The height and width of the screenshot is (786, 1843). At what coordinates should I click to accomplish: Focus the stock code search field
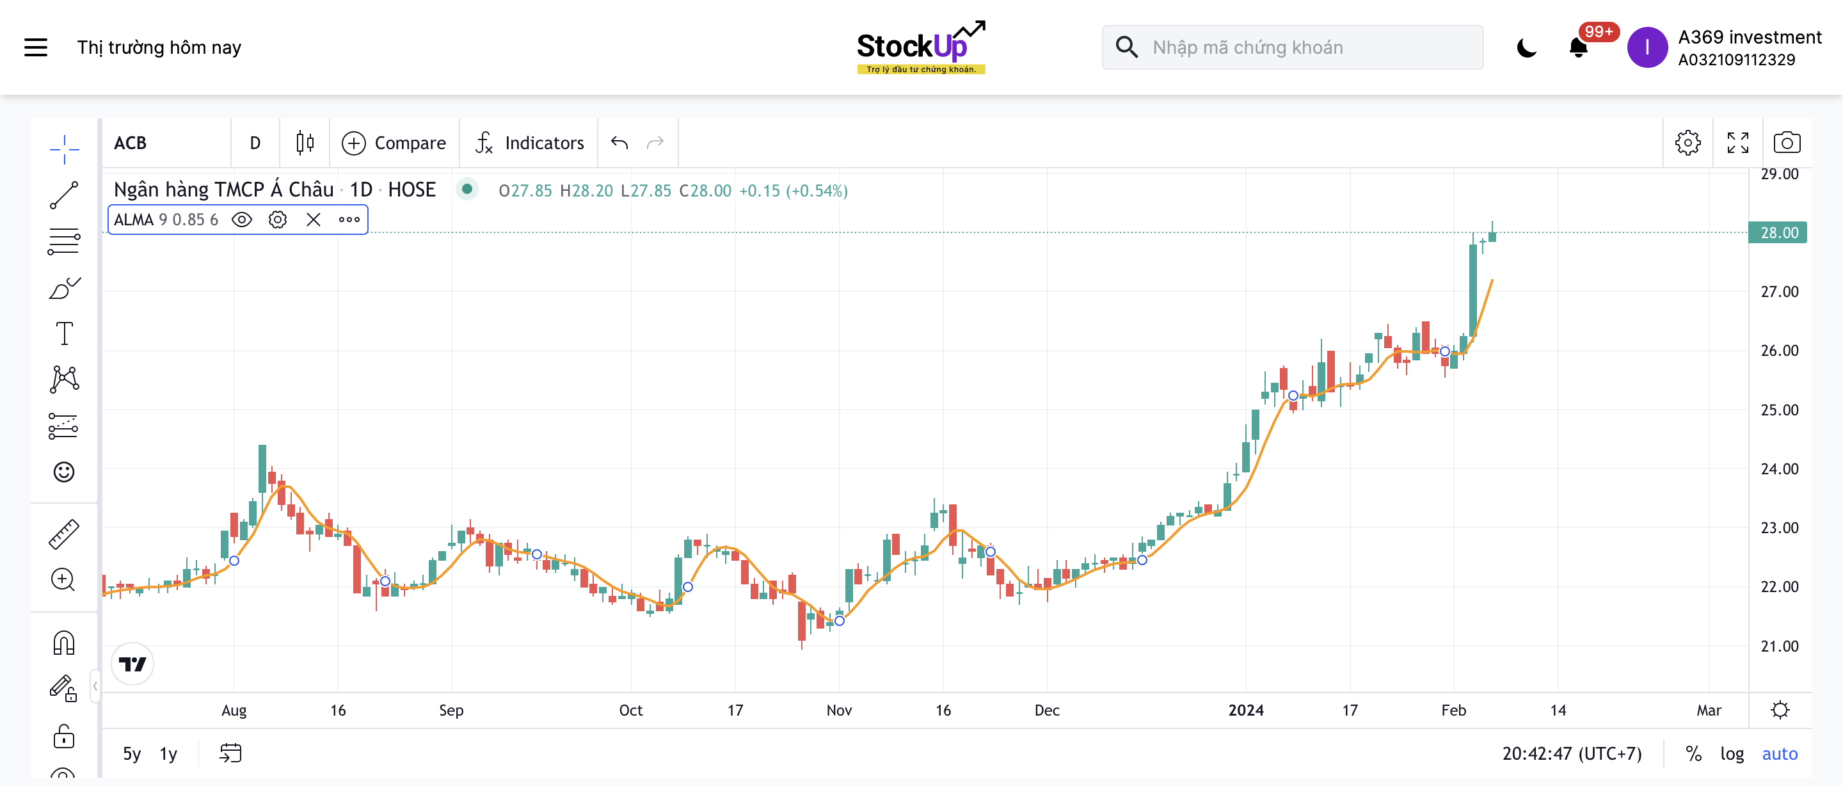coord(1292,47)
